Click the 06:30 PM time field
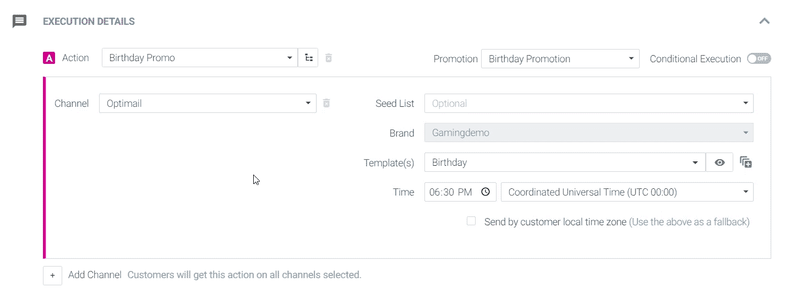785x293 pixels. (460, 192)
